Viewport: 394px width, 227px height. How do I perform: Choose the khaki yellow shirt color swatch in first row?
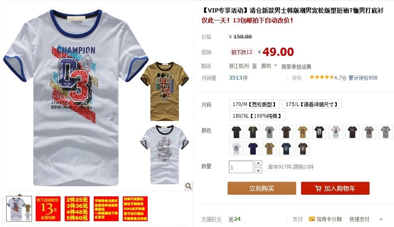pos(303,132)
